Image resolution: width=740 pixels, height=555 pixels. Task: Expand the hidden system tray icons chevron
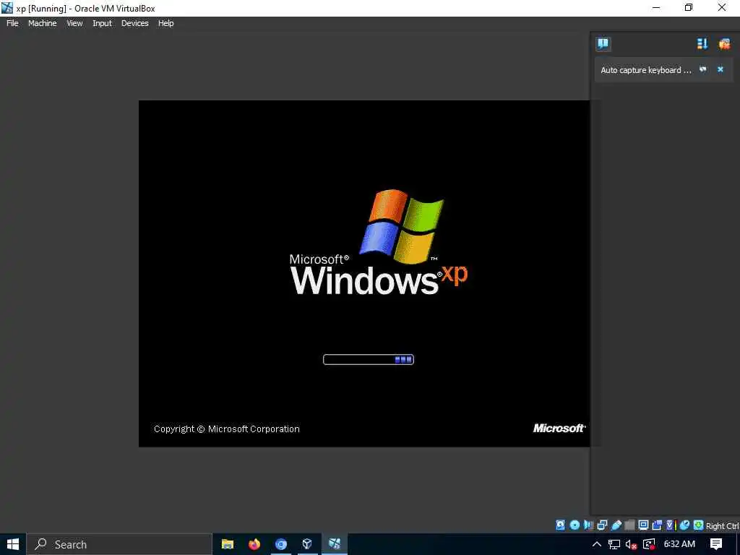[x=596, y=544]
